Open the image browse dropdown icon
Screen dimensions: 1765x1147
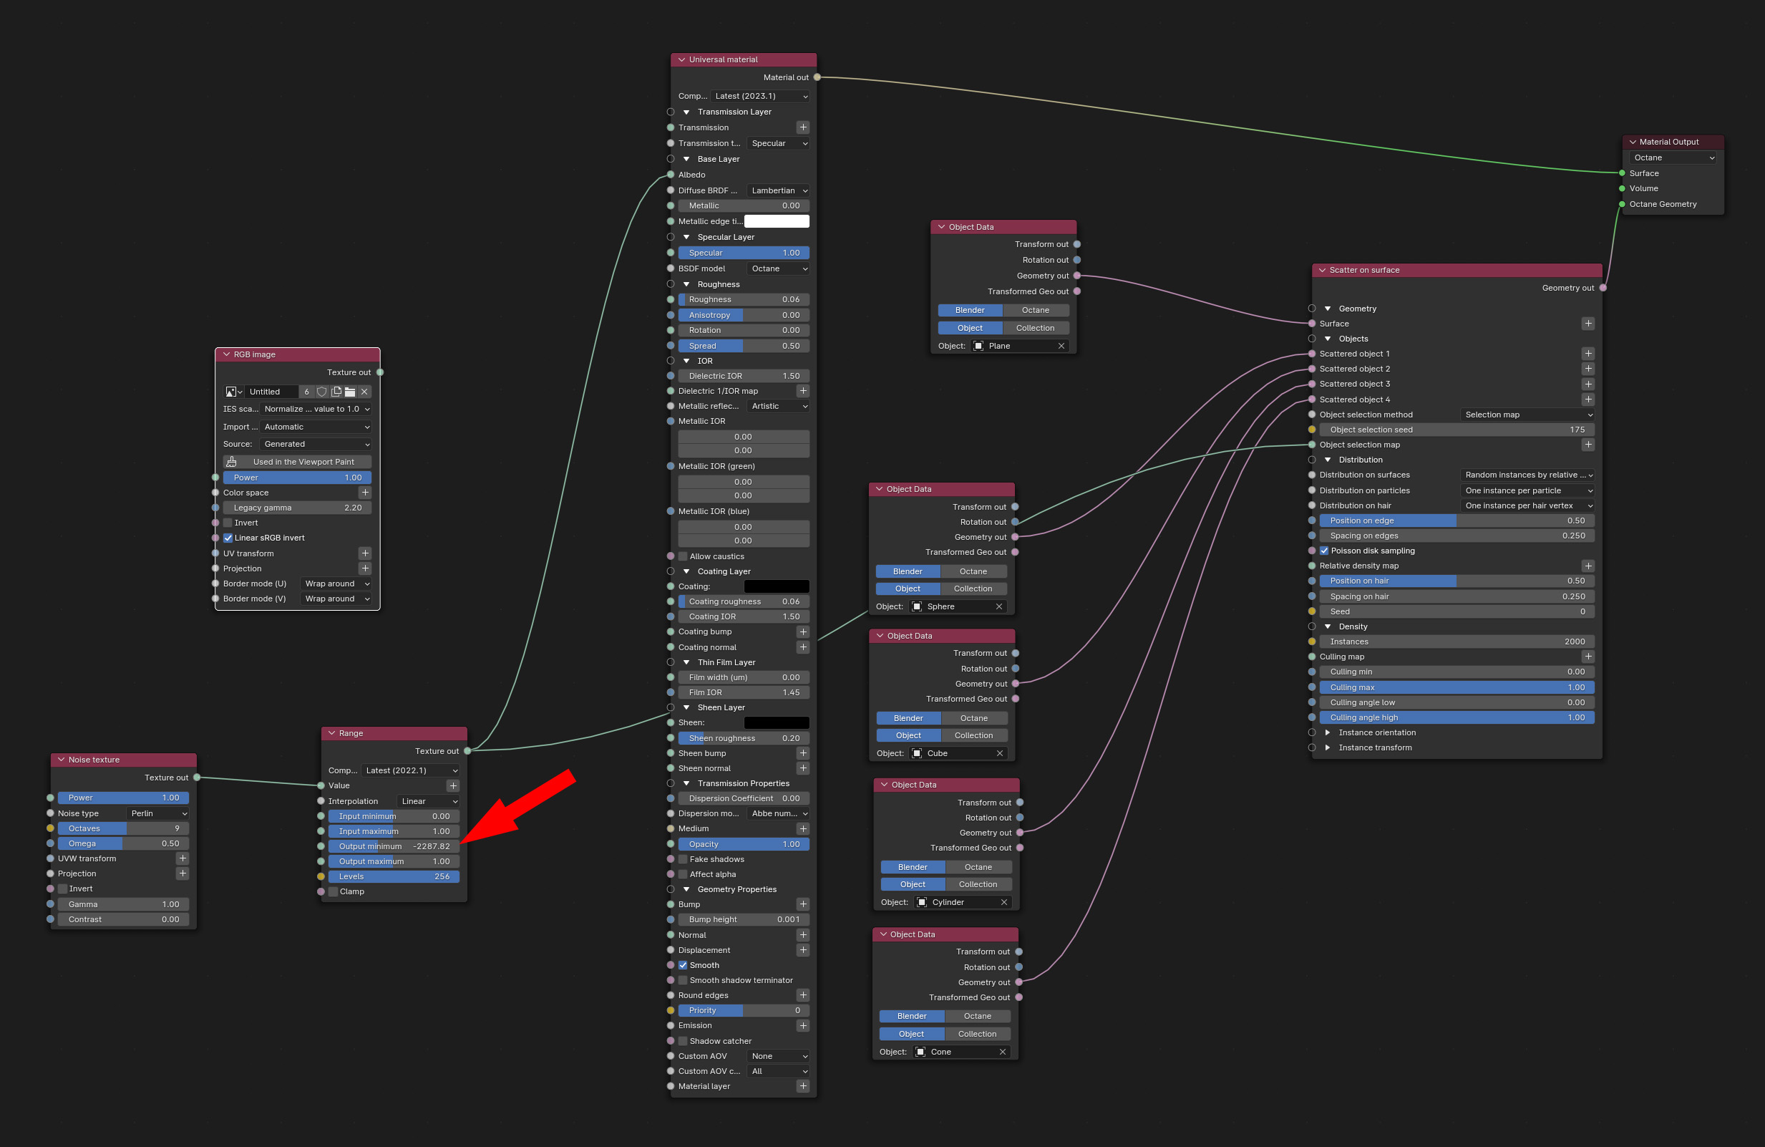coord(233,392)
